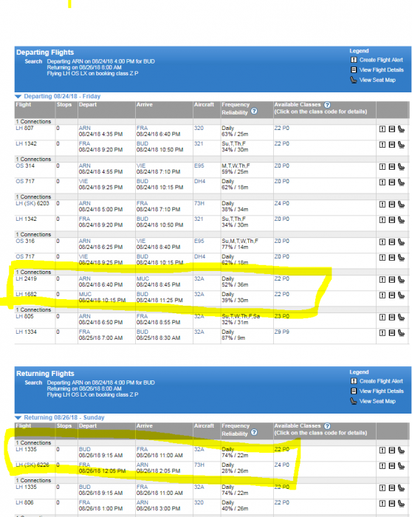This screenshot has height=517, width=412.
Task: Collapse the Returning 08/26/18 - Sunday section
Action: click(18, 418)
